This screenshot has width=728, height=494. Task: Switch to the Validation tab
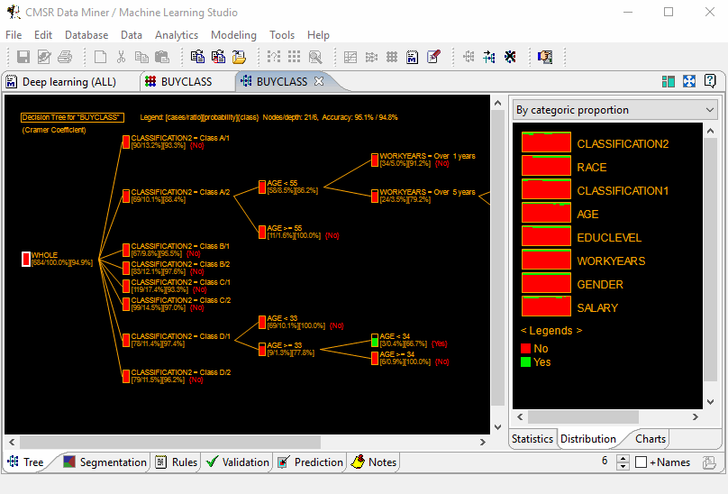click(238, 462)
